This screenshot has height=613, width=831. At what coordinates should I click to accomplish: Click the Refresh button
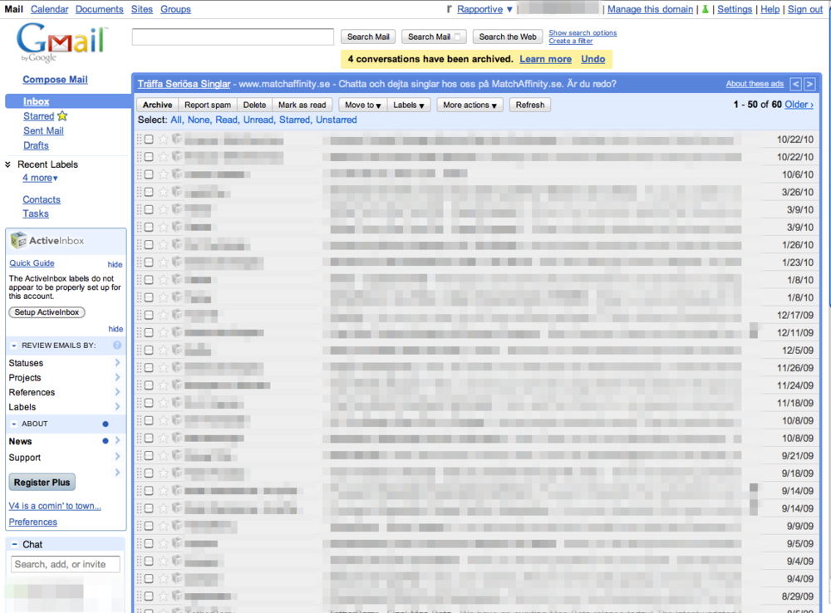click(530, 105)
